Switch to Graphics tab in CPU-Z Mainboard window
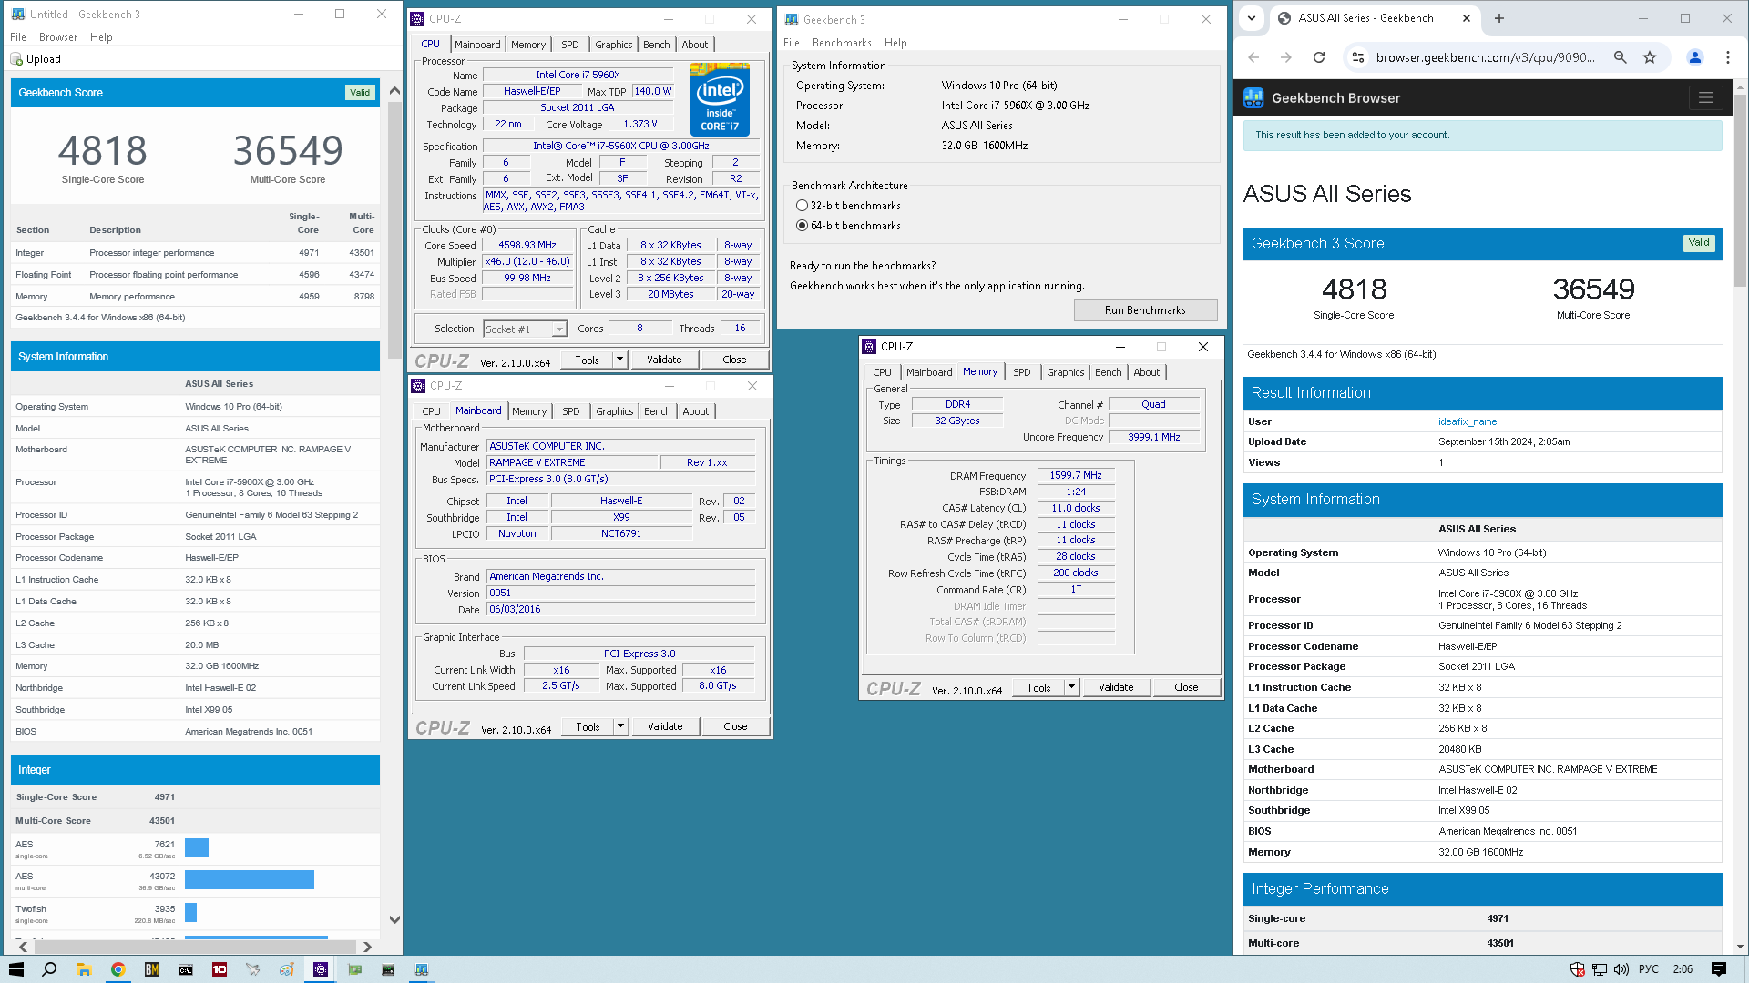The height and width of the screenshot is (983, 1749). 615,411
